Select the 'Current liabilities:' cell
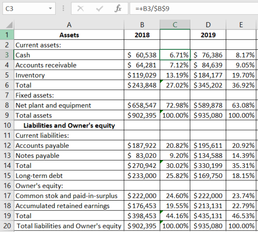Image resolution: width=258 pixels, height=232 pixels. 69,135
